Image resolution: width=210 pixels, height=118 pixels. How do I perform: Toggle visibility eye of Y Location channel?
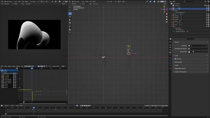point(4,76)
